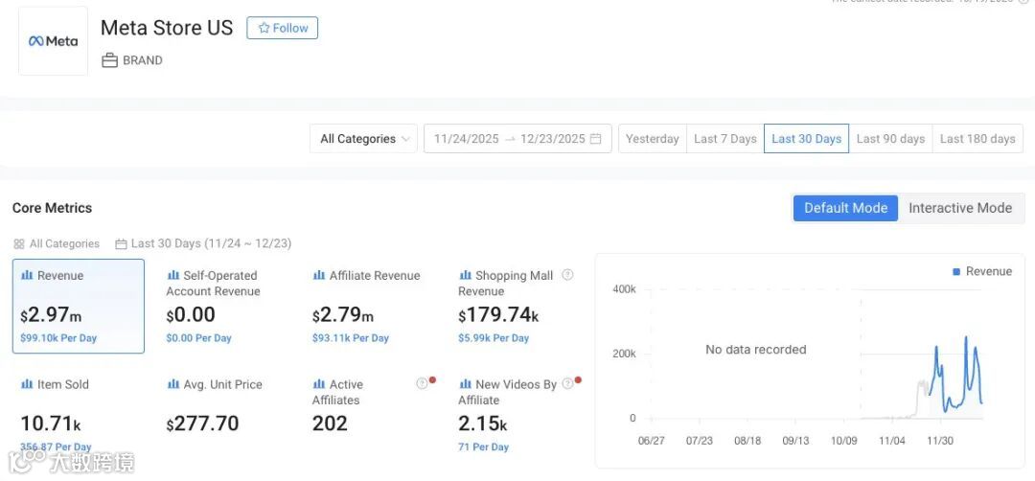Switch to Default Mode
1035x481 pixels.
(845, 208)
